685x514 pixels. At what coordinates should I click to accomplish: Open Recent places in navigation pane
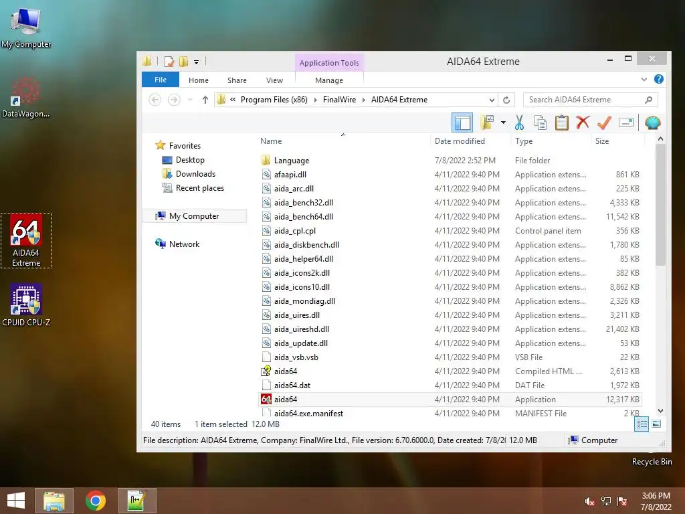199,188
